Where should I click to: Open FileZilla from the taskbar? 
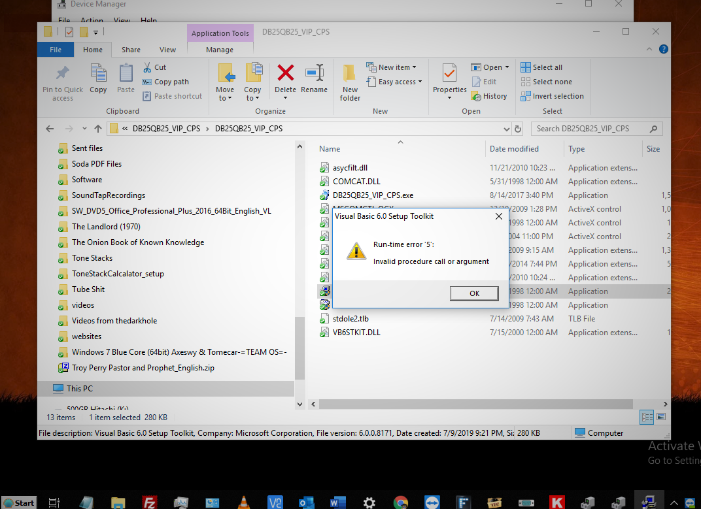149,502
